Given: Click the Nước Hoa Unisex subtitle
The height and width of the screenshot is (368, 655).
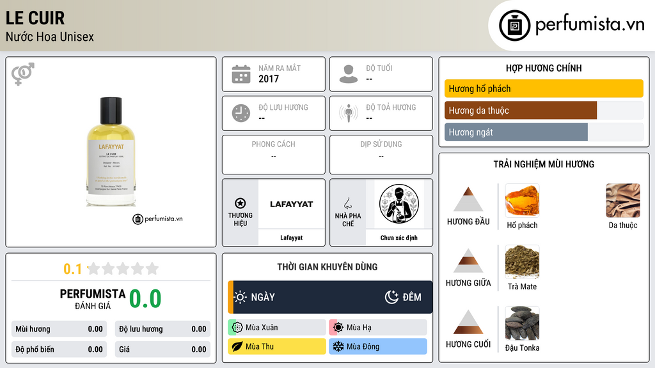Looking at the screenshot, I should point(50,36).
